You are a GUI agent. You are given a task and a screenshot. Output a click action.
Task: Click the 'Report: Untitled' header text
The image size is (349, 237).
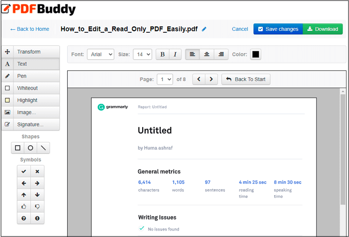click(x=152, y=107)
